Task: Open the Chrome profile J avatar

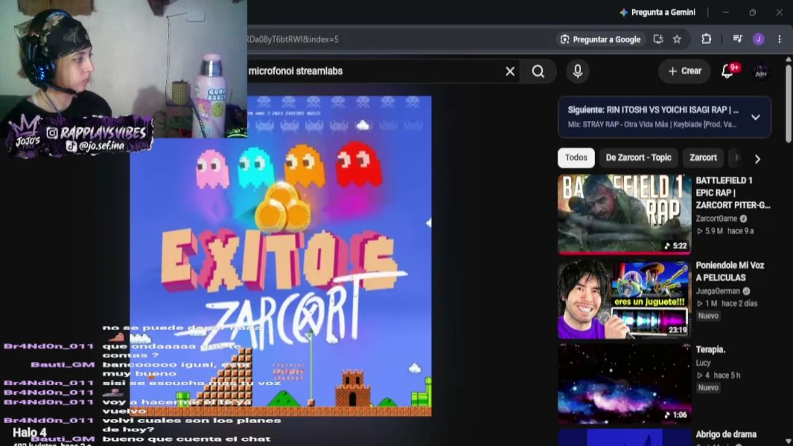Action: [759, 39]
